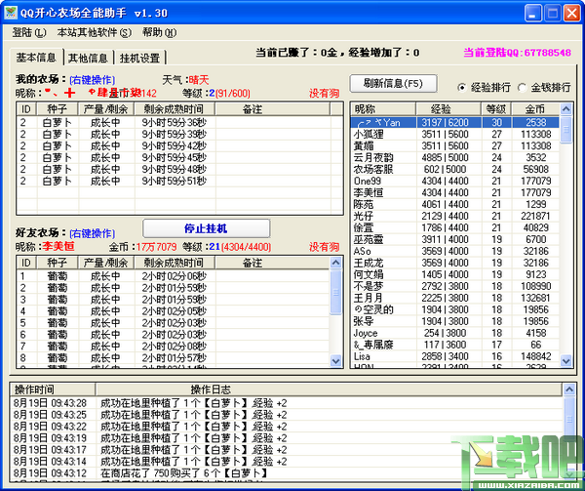Click 备注 header in my farm table
585x491 pixels.
point(273,109)
